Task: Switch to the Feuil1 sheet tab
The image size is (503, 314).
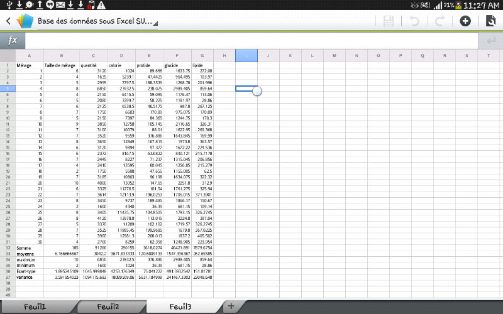Action: pyautogui.click(x=35, y=306)
